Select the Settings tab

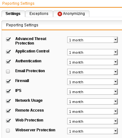coord(13,14)
